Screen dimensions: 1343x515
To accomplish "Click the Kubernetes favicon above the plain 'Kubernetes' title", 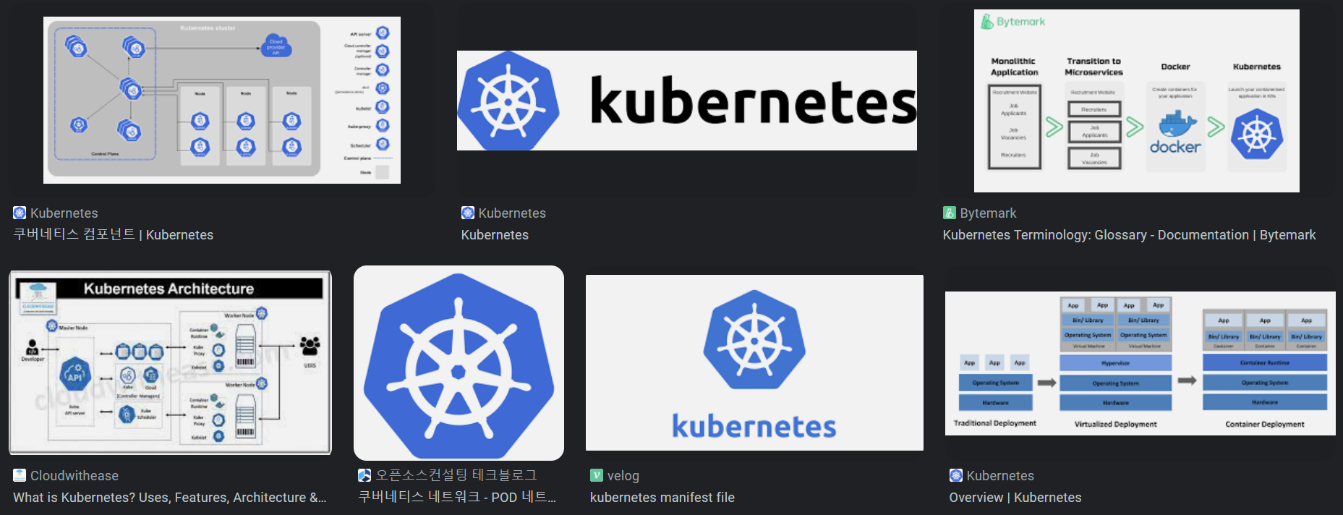I will [468, 213].
